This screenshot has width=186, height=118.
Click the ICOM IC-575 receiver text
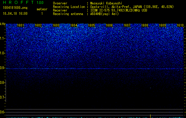tap(119, 10)
